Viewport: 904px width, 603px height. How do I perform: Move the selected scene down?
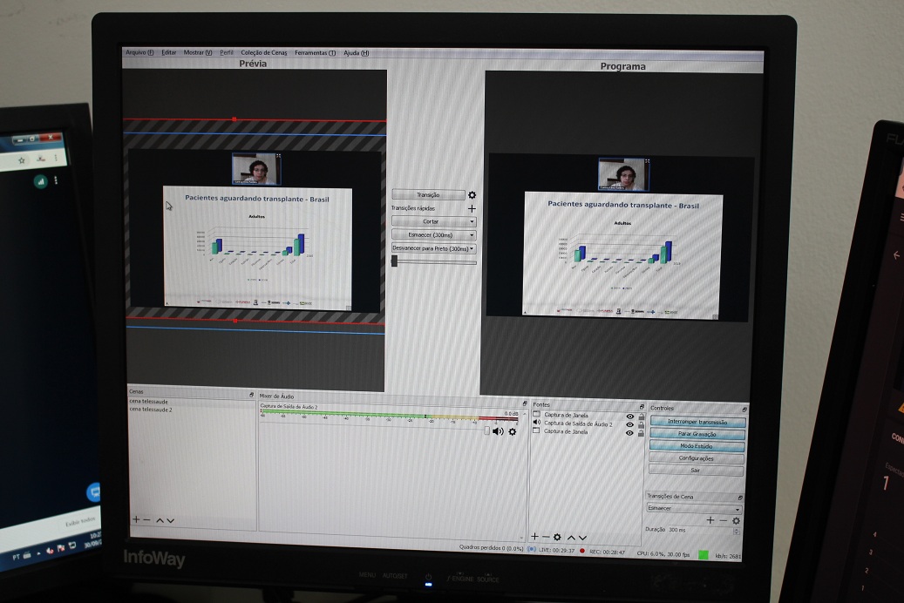pyautogui.click(x=170, y=520)
